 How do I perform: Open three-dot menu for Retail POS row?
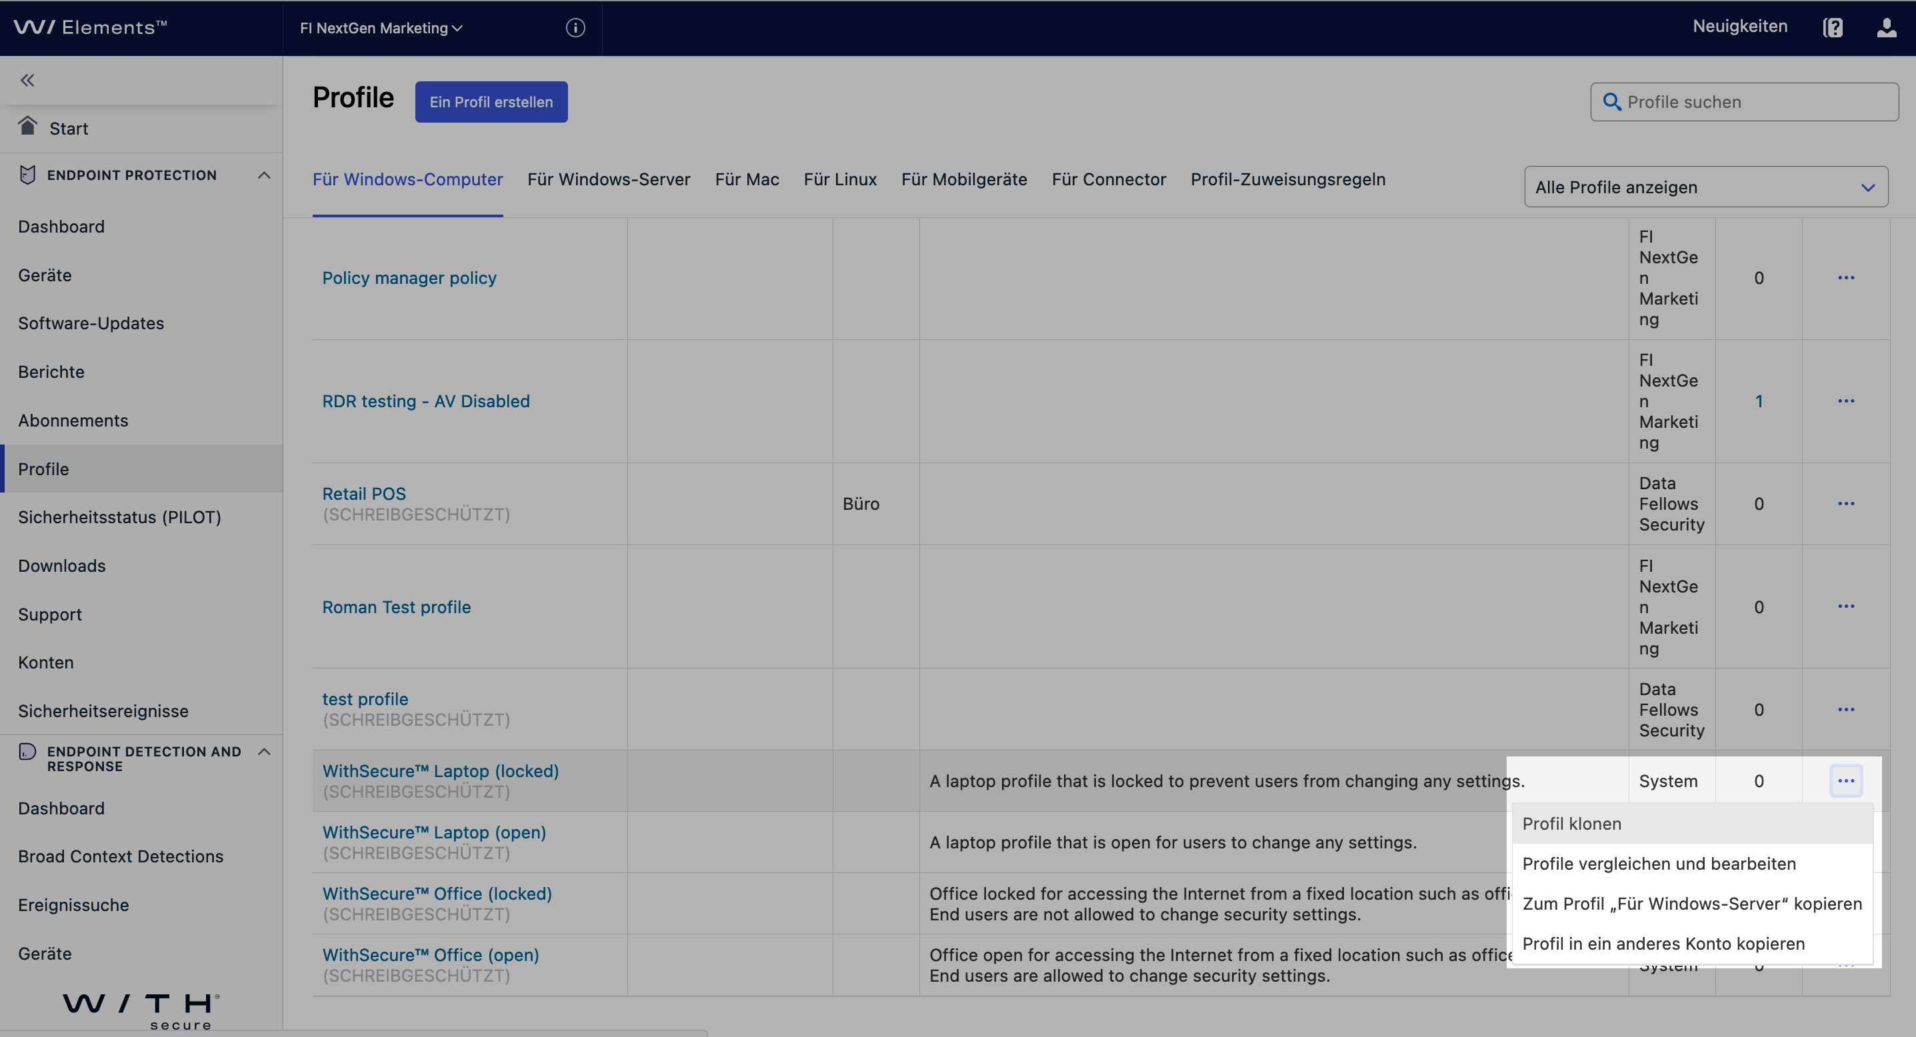(x=1845, y=504)
